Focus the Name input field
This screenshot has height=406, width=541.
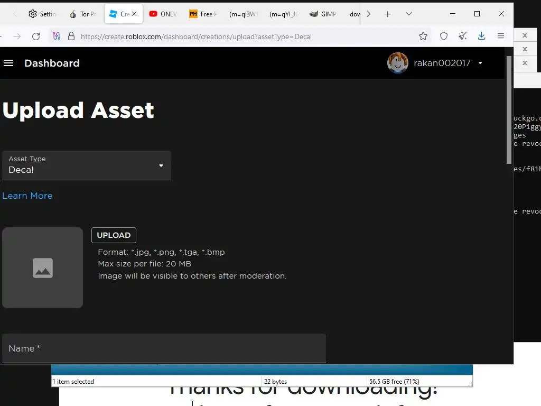coord(164,348)
